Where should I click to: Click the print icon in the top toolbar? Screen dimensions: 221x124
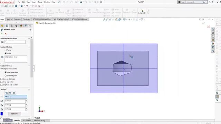point(81,2)
